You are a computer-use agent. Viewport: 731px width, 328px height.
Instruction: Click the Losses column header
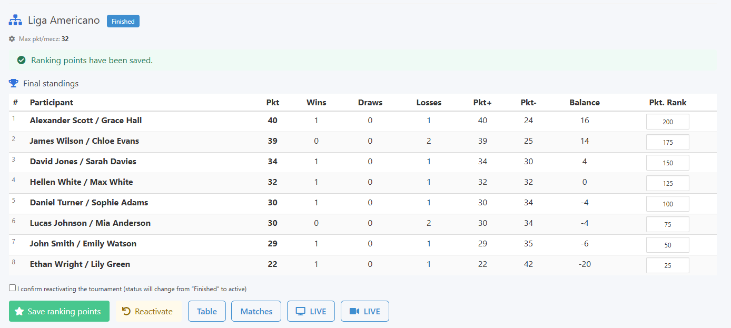point(429,103)
